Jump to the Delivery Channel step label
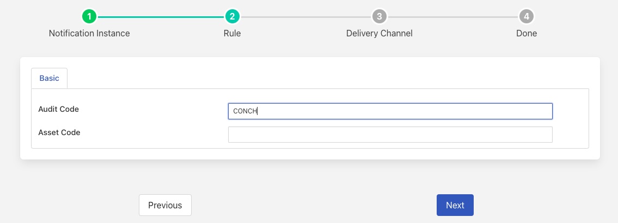This screenshot has width=618, height=223. pyautogui.click(x=379, y=33)
